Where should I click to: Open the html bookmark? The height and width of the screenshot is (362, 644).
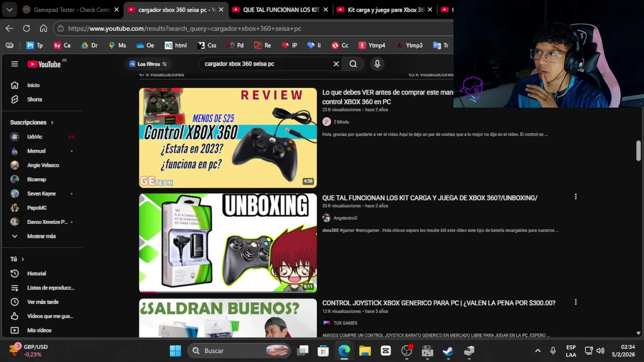pyautogui.click(x=176, y=45)
